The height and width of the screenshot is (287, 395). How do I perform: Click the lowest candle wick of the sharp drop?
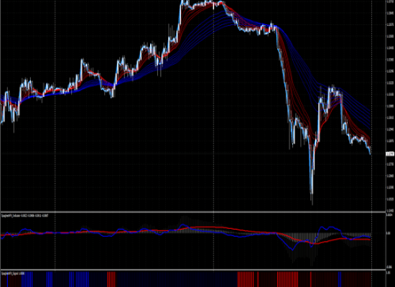312,199
